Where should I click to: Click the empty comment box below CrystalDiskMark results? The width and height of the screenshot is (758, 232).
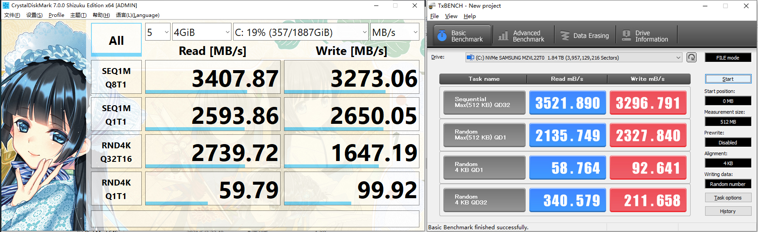[255, 219]
